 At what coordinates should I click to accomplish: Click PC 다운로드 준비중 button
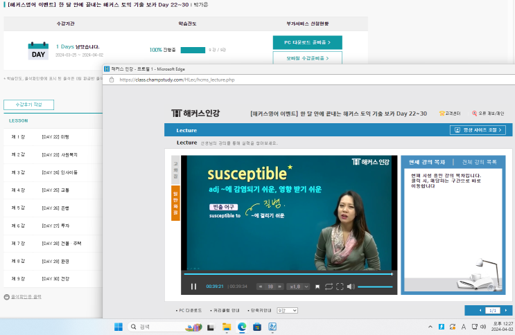point(308,42)
